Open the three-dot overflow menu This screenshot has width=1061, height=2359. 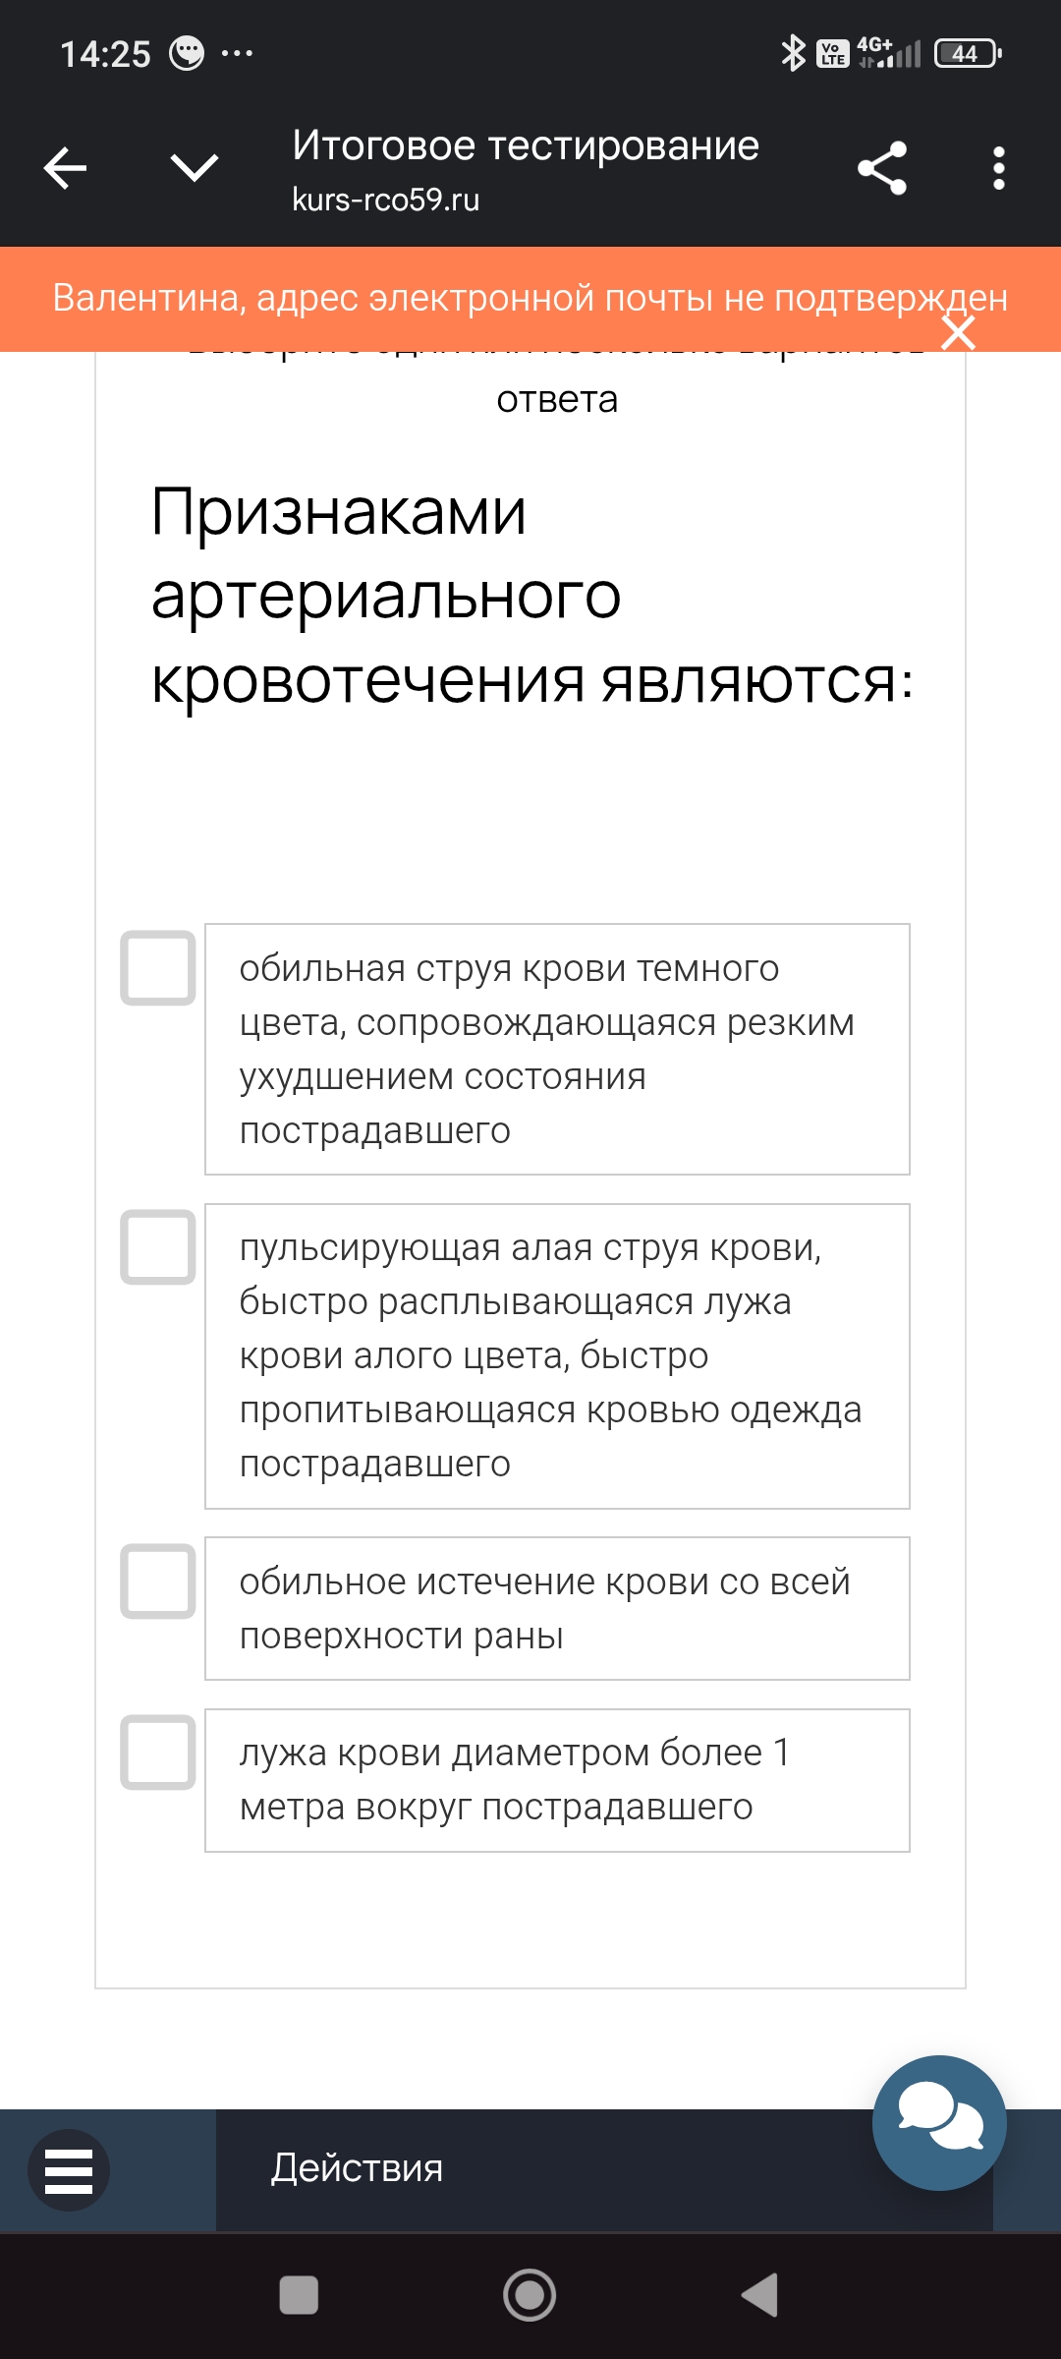[998, 168]
